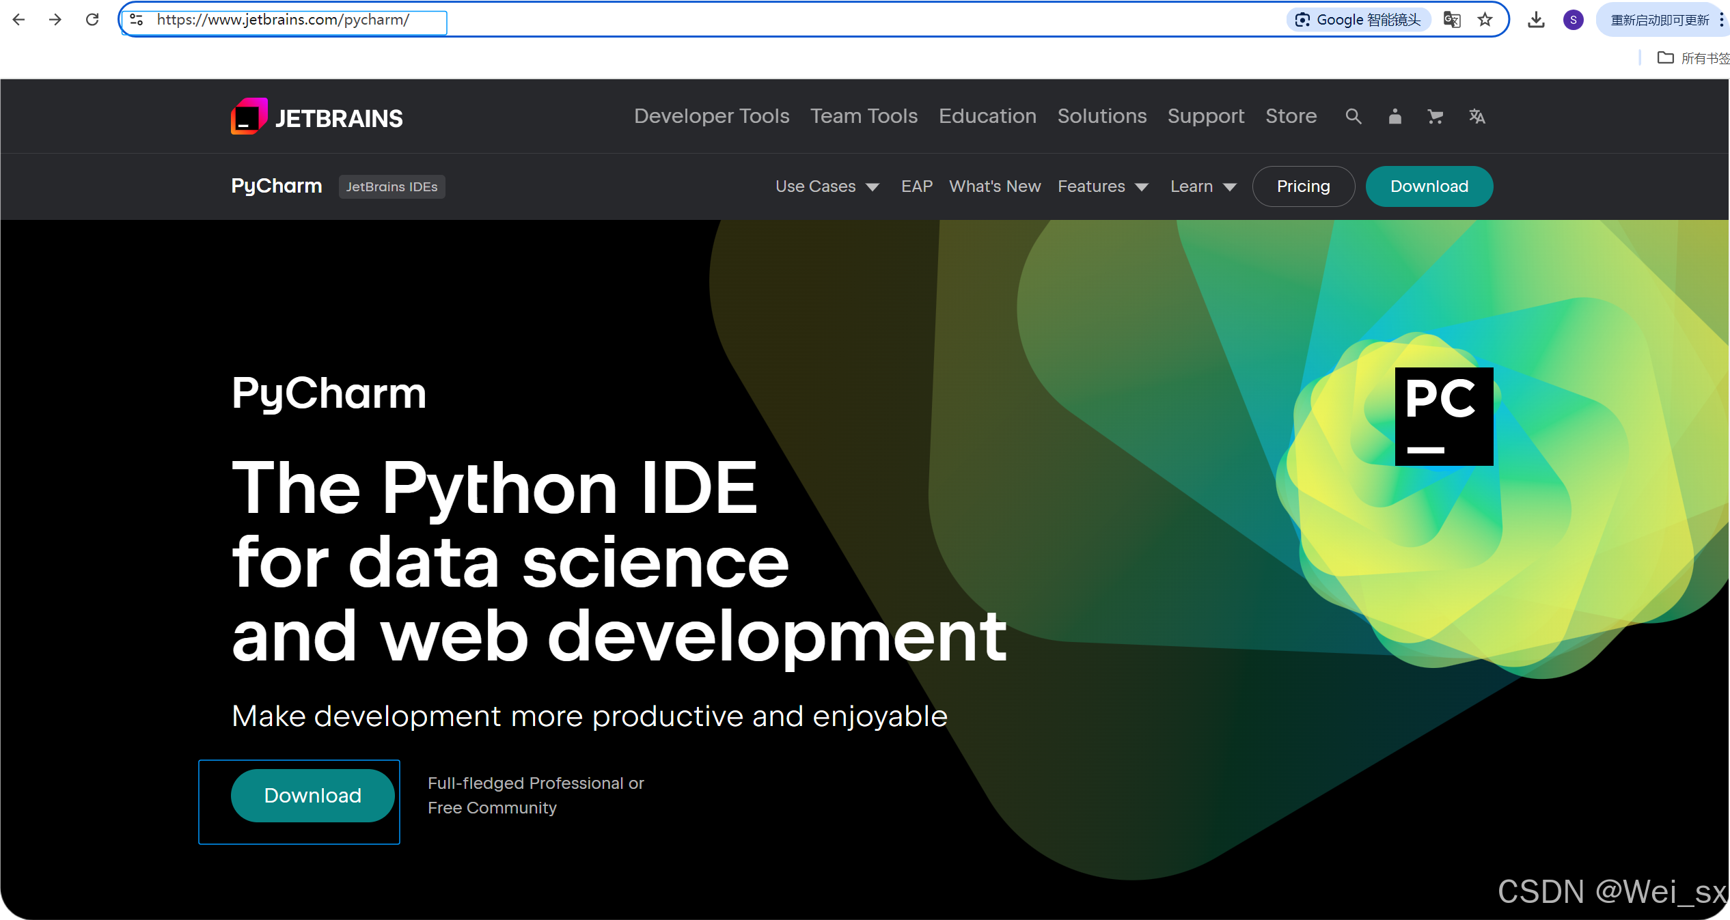Open the JetBrains account person icon
This screenshot has width=1730, height=920.
tap(1395, 117)
